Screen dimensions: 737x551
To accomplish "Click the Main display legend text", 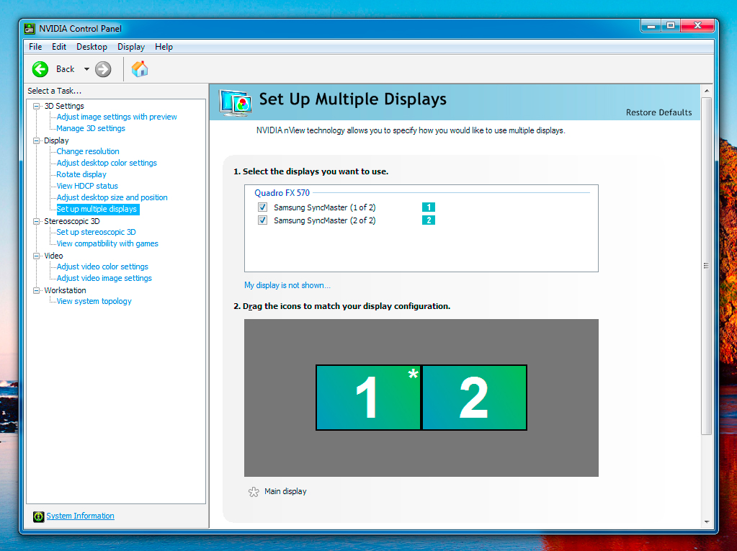I will tap(285, 491).
